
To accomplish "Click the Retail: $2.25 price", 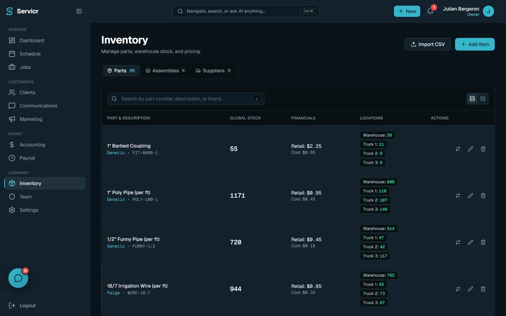I will 306,146.
